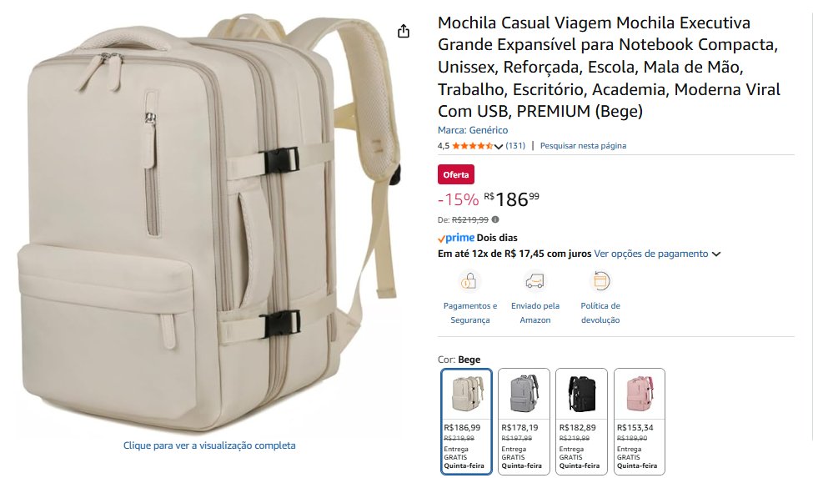Image resolution: width=813 pixels, height=478 pixels.
Task: Open the Marca: Genérico brand link
Action: [473, 130]
